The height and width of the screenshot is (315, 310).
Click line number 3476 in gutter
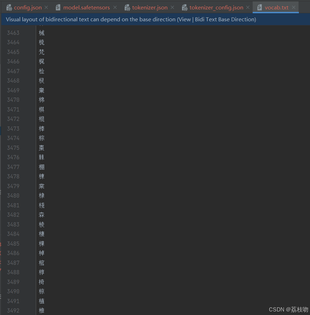(x=13, y=157)
